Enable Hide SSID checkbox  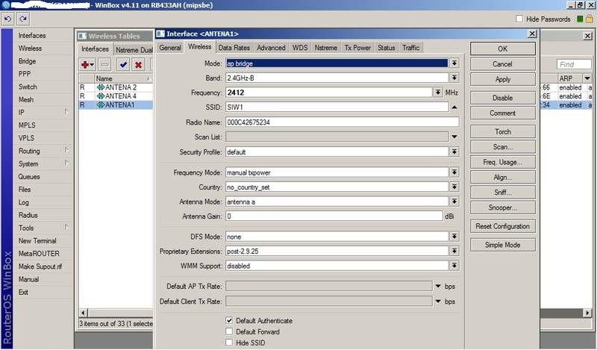pyautogui.click(x=229, y=343)
